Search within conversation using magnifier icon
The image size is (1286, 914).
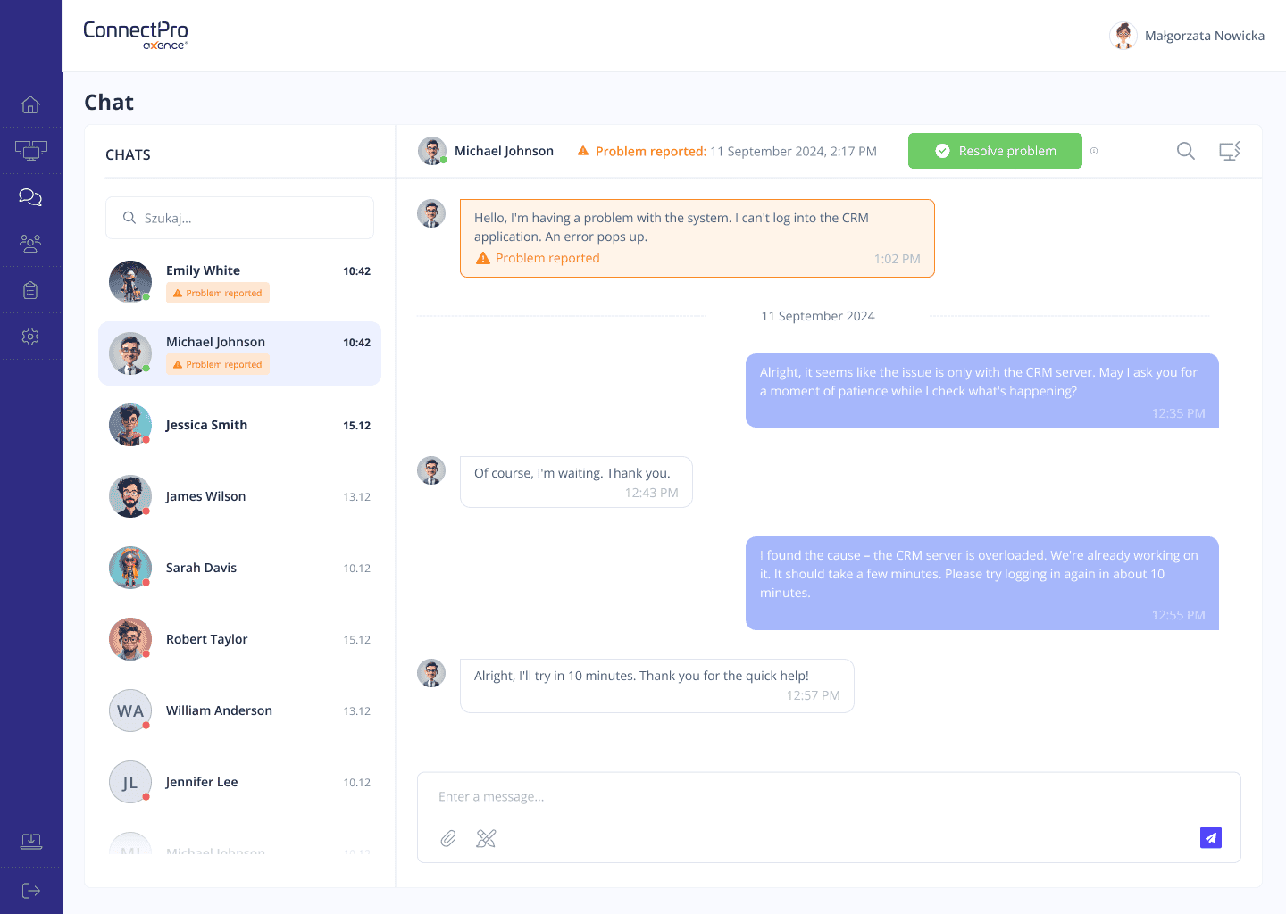(1185, 151)
